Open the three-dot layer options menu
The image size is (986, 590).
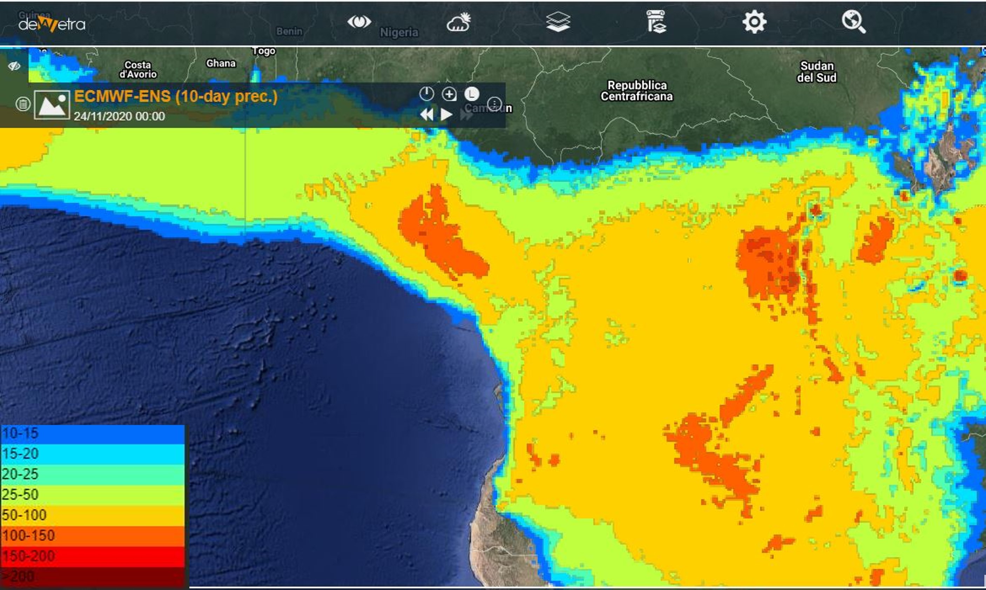click(x=494, y=104)
